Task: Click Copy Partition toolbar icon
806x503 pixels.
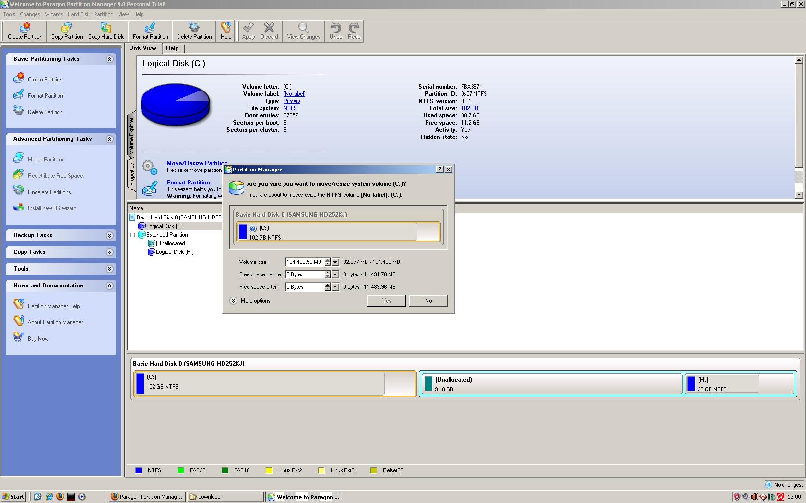Action: click(x=67, y=31)
